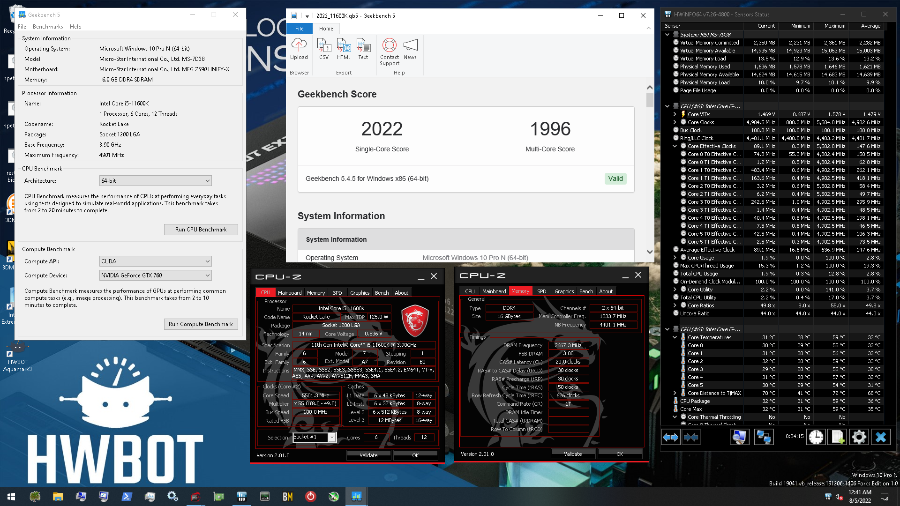
Task: Open Architecture 64-bit dropdown
Action: (x=155, y=181)
